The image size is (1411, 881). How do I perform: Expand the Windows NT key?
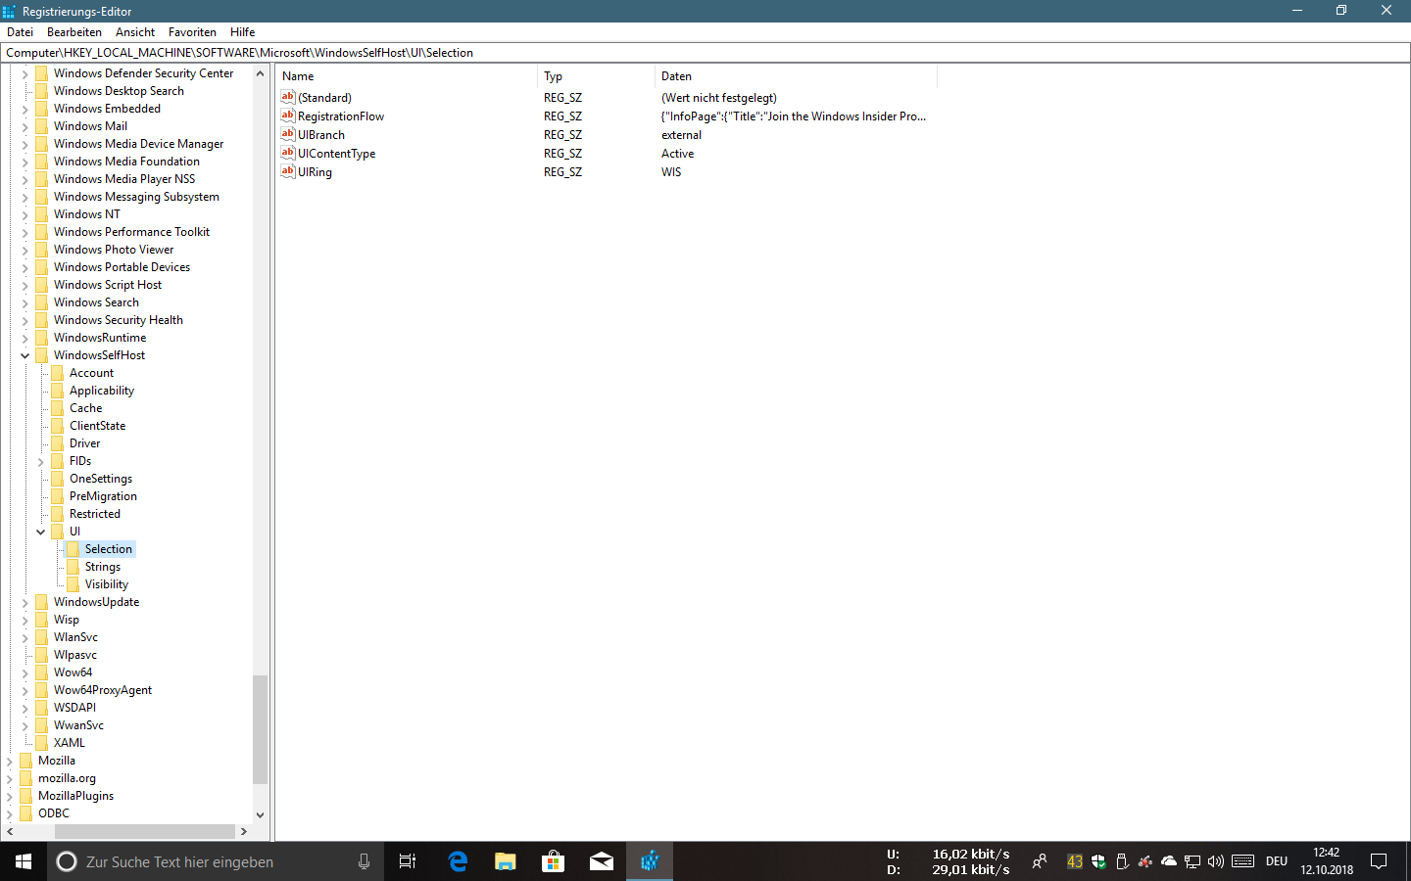(25, 214)
